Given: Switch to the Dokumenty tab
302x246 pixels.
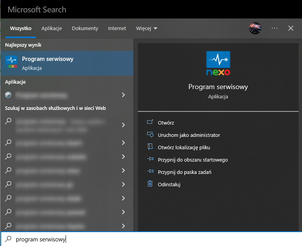Looking at the screenshot, I should [x=85, y=28].
